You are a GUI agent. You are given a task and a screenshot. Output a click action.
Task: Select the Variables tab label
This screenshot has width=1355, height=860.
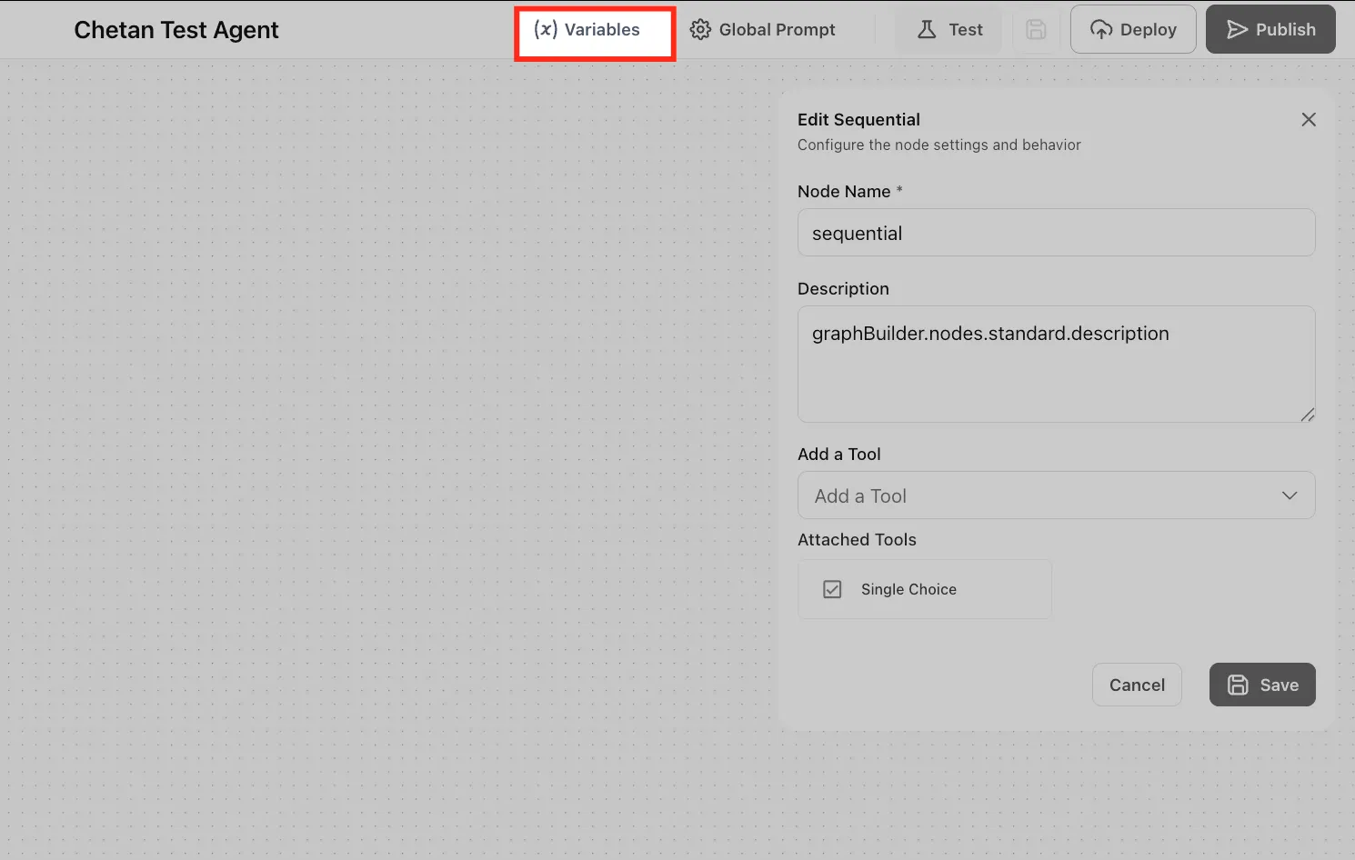point(602,29)
